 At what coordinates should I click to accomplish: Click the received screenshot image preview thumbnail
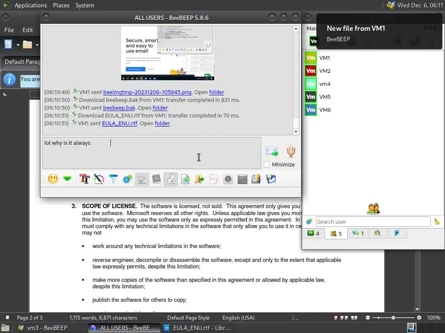[167, 53]
